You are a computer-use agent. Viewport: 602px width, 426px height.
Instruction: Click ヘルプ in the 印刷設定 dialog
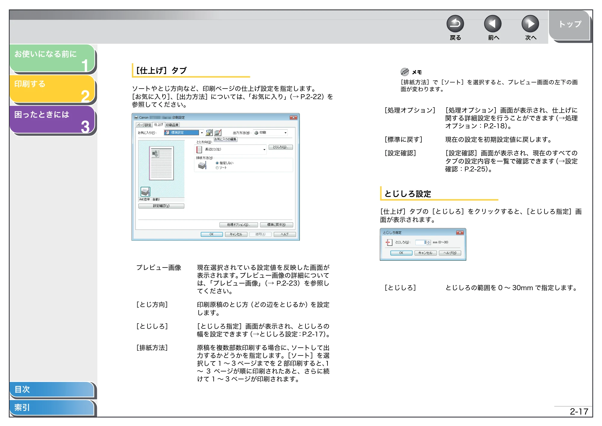tap(285, 234)
